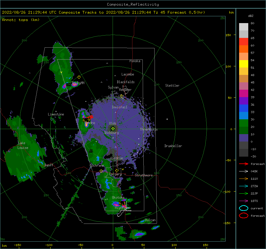266x249 pixels.
Task: Click the RockyMH label
Action: pos(78,83)
